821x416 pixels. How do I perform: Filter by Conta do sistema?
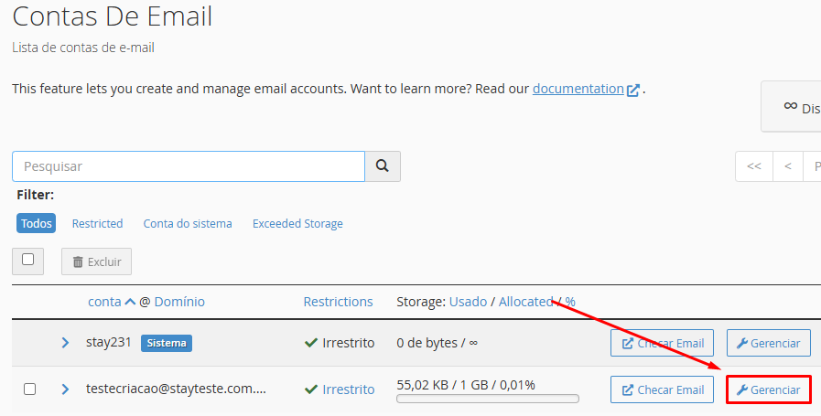[188, 223]
